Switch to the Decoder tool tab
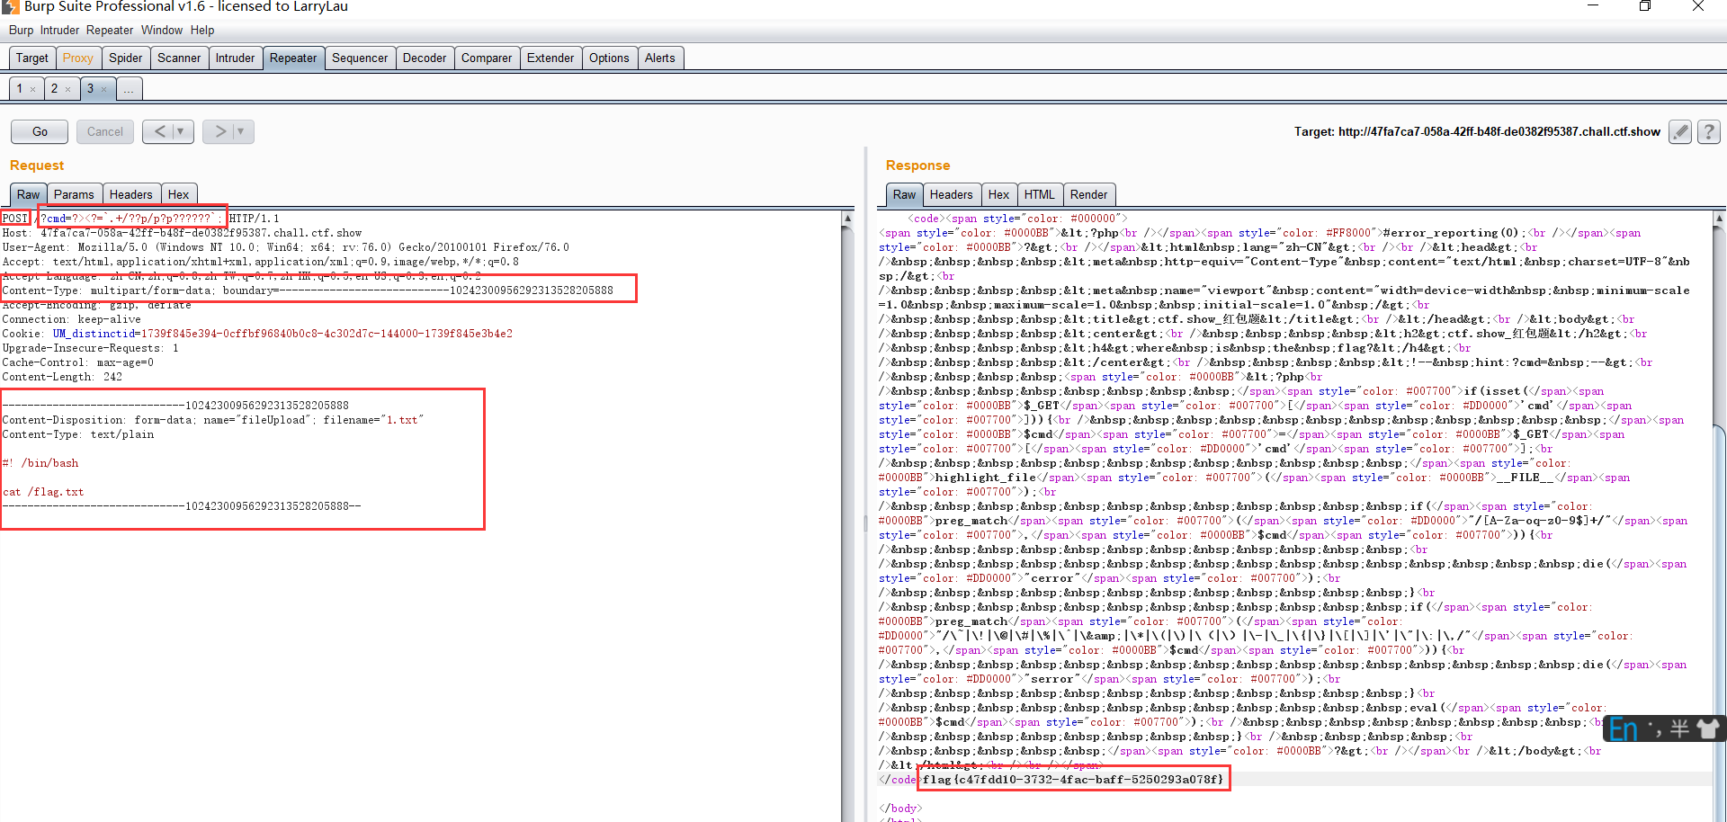 (425, 58)
